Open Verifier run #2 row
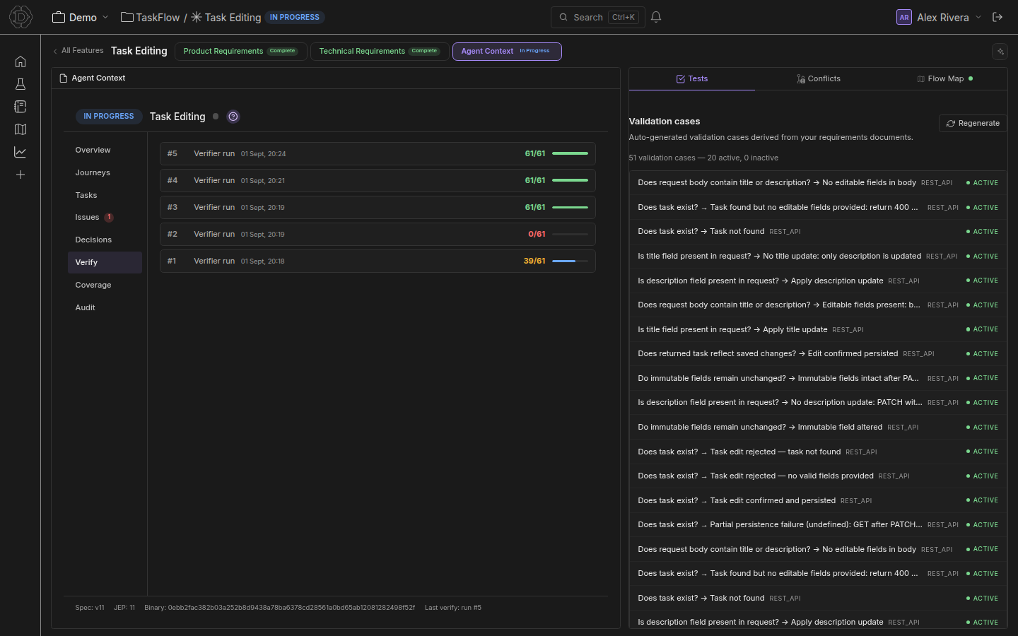This screenshot has height=636, width=1018. coord(378,235)
